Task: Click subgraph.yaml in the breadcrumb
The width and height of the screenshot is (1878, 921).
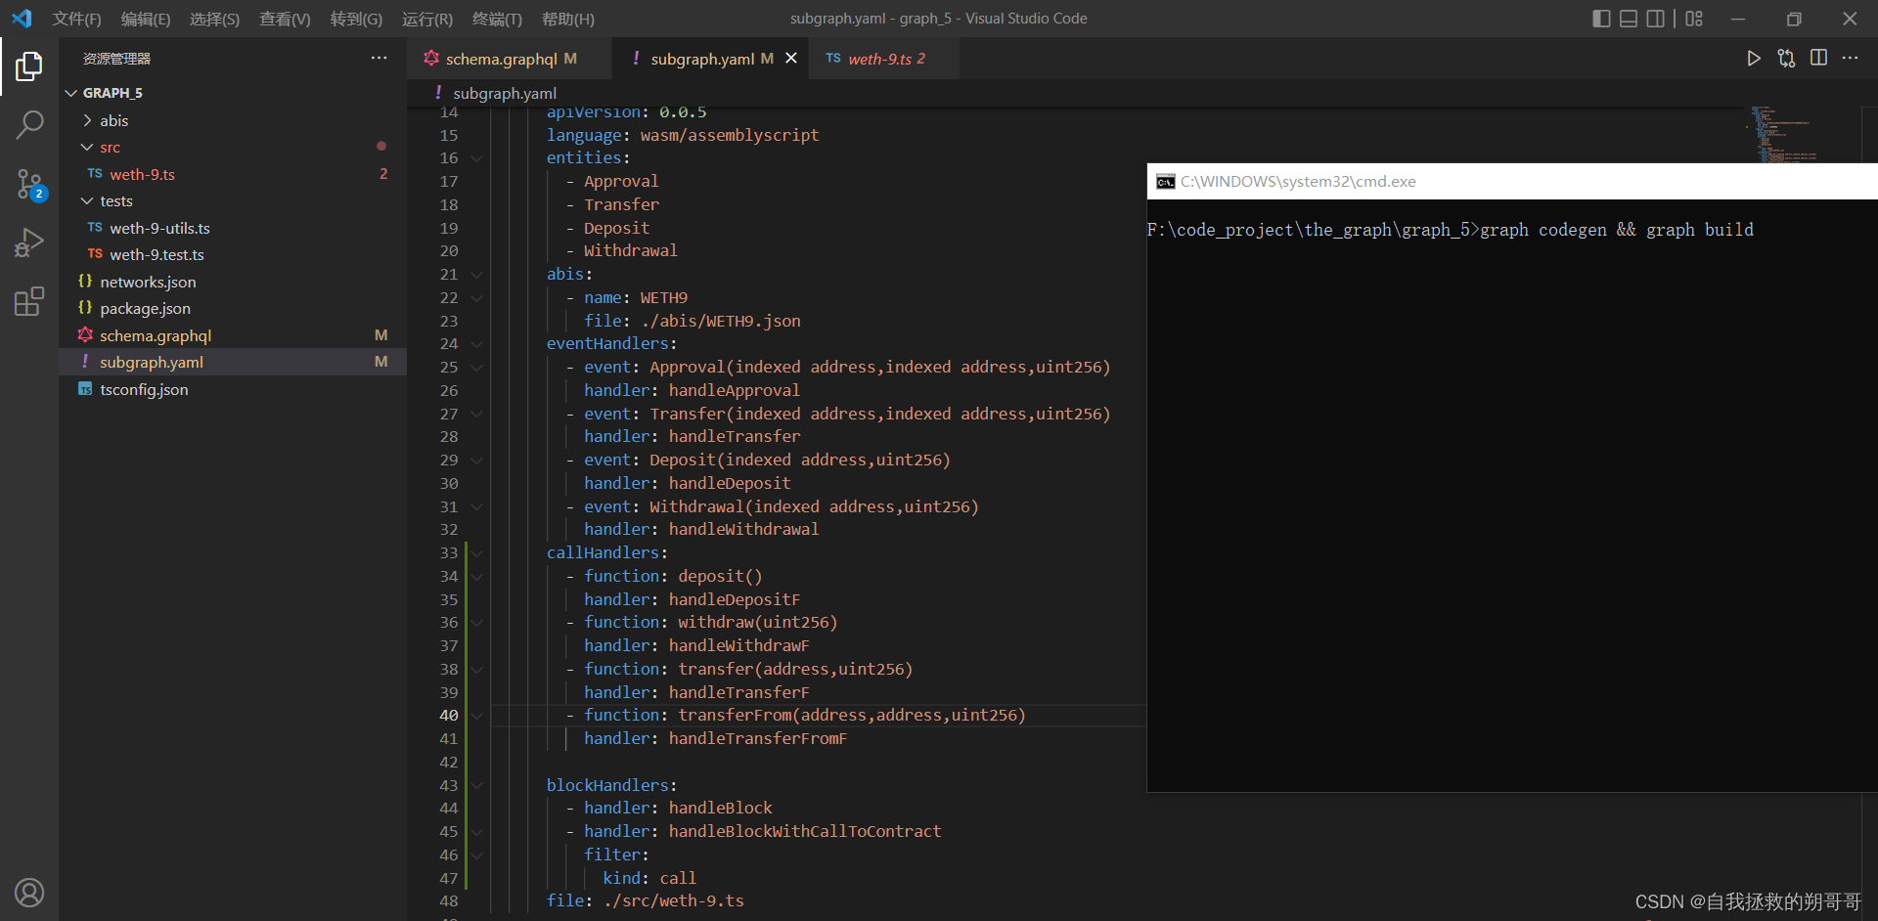Action: pos(505,93)
